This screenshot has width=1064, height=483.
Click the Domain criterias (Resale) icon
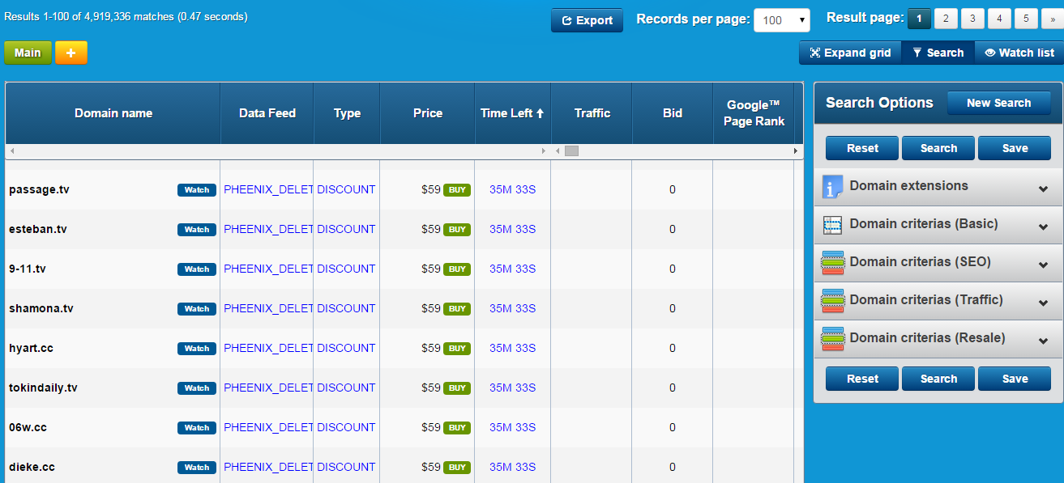coord(833,339)
